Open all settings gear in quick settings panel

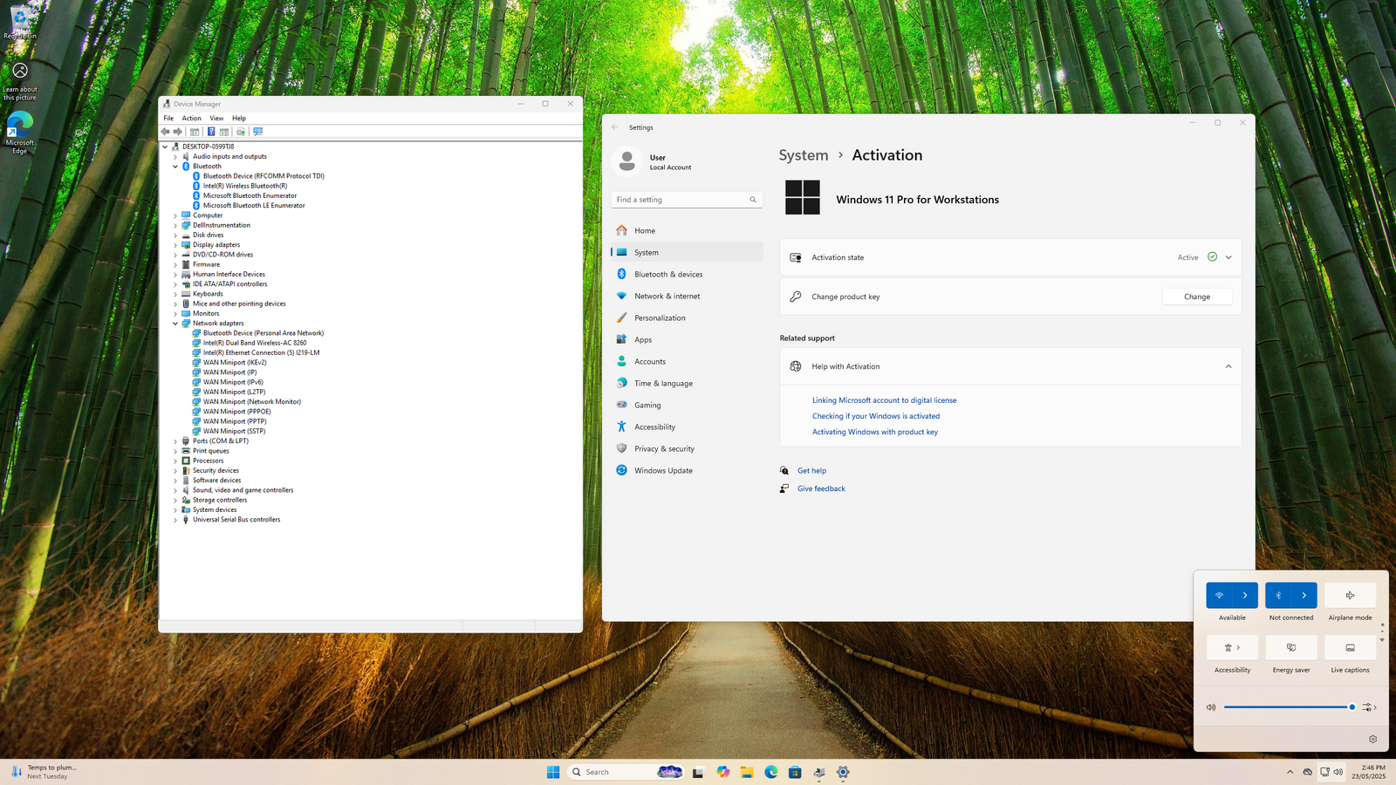(x=1372, y=739)
